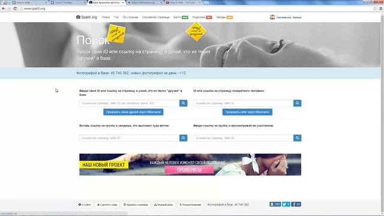Open the 'Поиск' navigation item
Viewport: 384px width, 216px height.
106,17
